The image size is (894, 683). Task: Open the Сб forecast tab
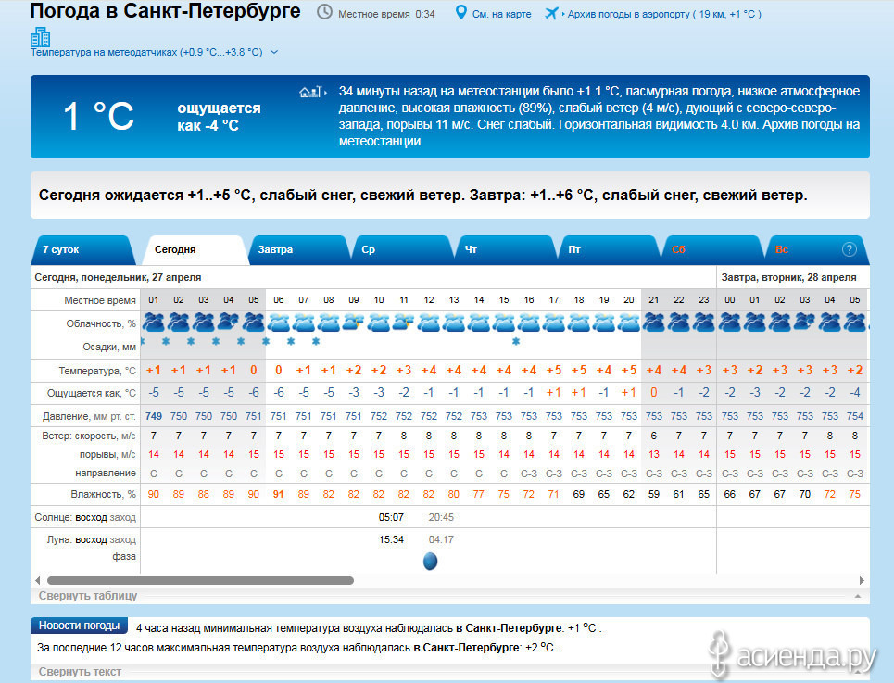(x=679, y=250)
